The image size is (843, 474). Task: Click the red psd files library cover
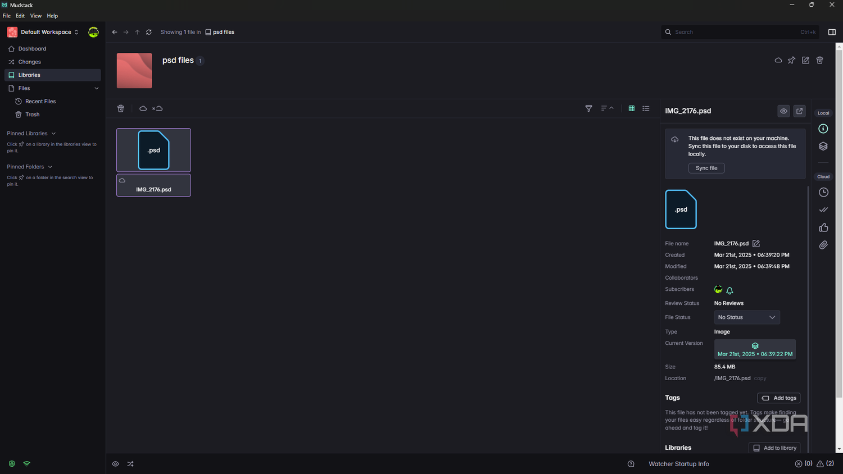pos(134,71)
